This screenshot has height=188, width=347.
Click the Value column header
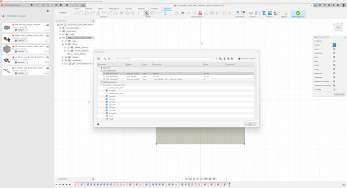click(x=214, y=65)
